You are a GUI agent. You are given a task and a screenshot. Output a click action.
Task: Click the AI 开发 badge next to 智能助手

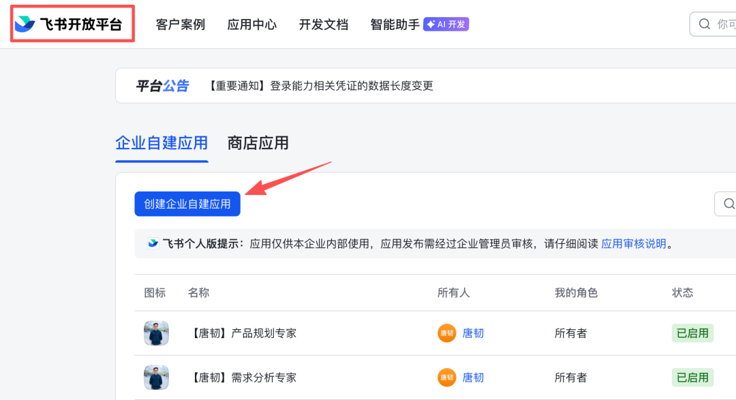[446, 23]
